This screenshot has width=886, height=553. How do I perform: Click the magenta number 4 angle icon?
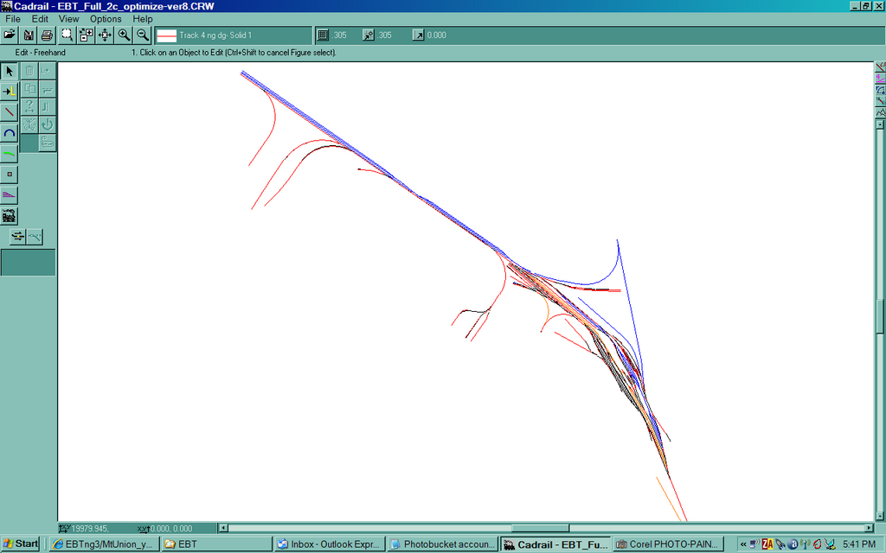[x=880, y=79]
